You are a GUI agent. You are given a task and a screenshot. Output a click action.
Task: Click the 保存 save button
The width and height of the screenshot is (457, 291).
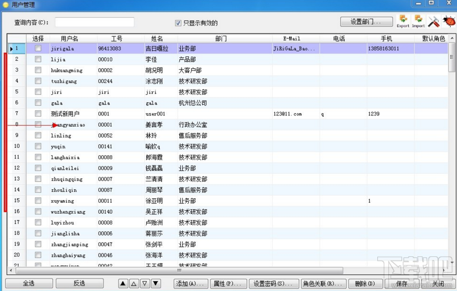pos(402,284)
